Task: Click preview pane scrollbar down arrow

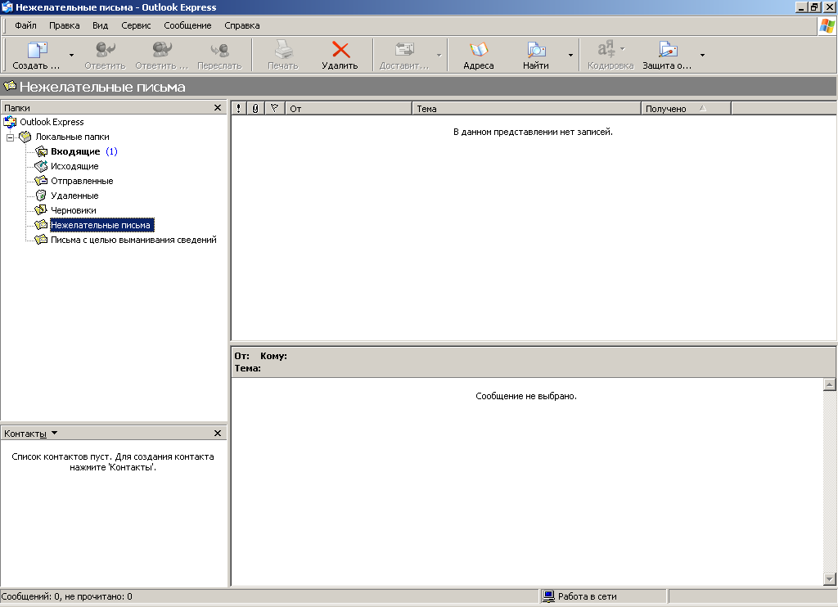Action: 830,578
